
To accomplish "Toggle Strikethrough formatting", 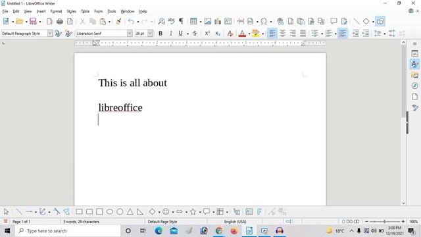I will 195,34.
